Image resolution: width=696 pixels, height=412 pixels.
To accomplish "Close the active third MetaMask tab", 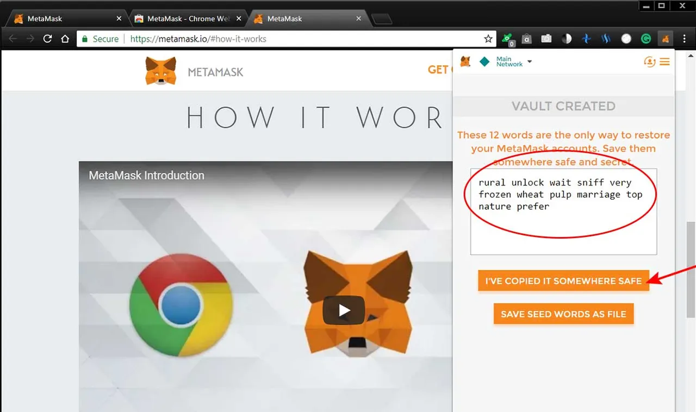I will point(358,18).
